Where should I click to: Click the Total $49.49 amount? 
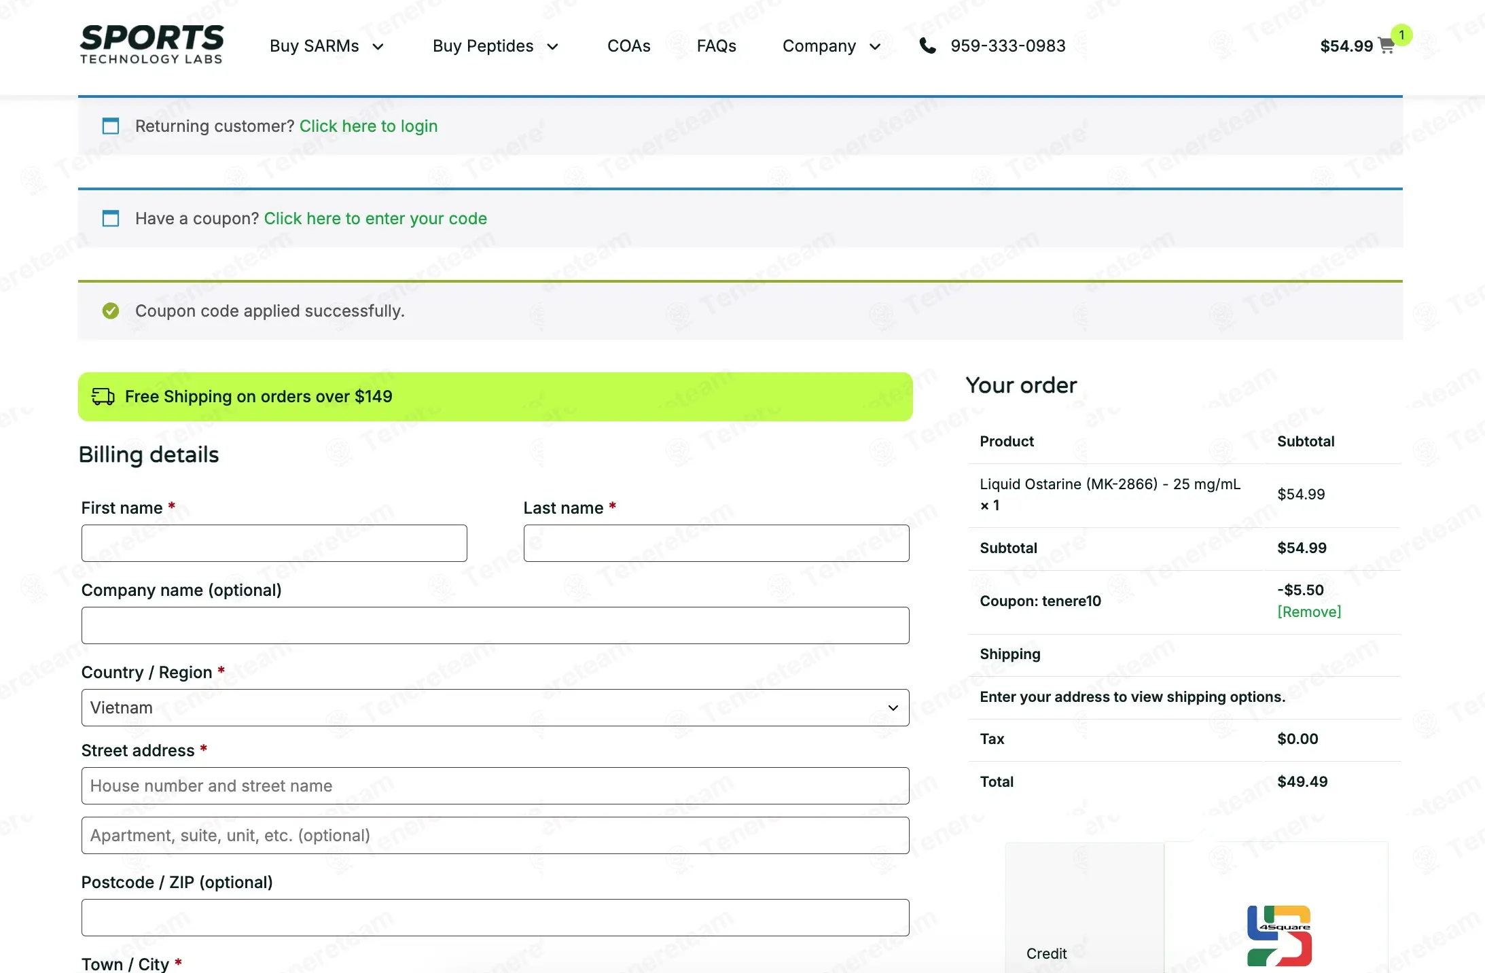click(x=1302, y=781)
